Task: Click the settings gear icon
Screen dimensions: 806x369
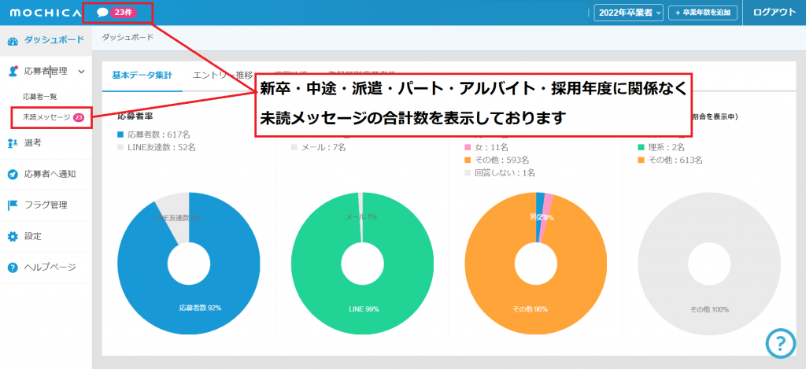Action: [13, 236]
